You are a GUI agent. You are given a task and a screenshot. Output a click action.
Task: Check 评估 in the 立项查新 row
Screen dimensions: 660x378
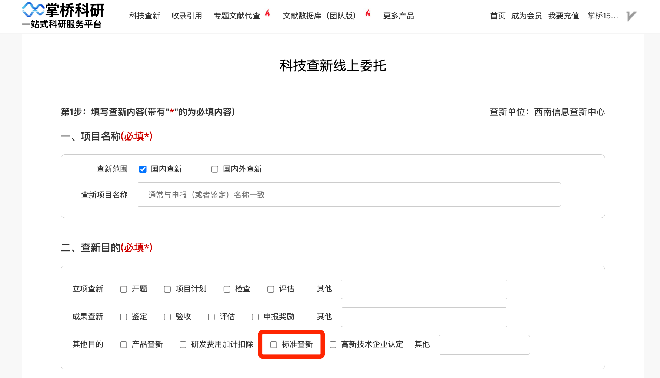271,289
